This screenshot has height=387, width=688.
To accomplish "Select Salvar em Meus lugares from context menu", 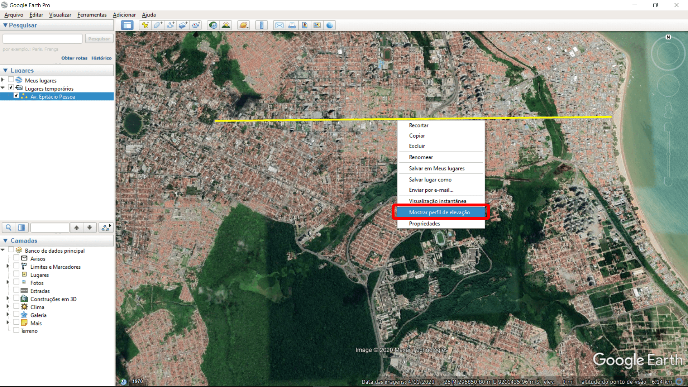I will 437,168.
